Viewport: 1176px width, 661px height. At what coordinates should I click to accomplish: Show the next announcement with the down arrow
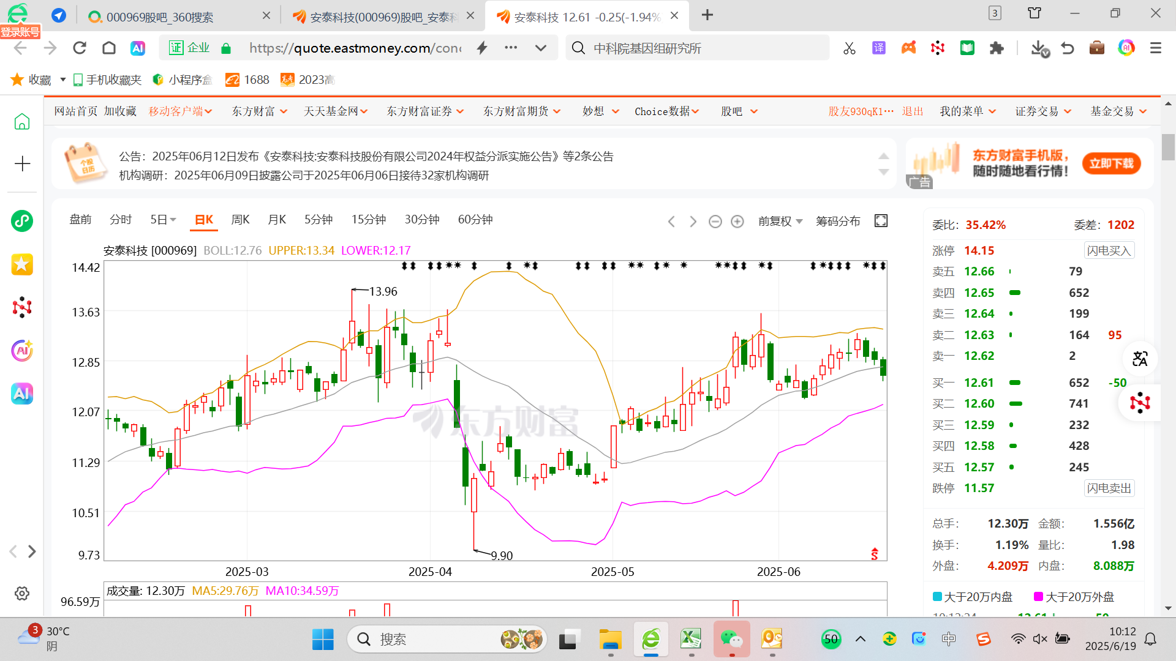883,173
